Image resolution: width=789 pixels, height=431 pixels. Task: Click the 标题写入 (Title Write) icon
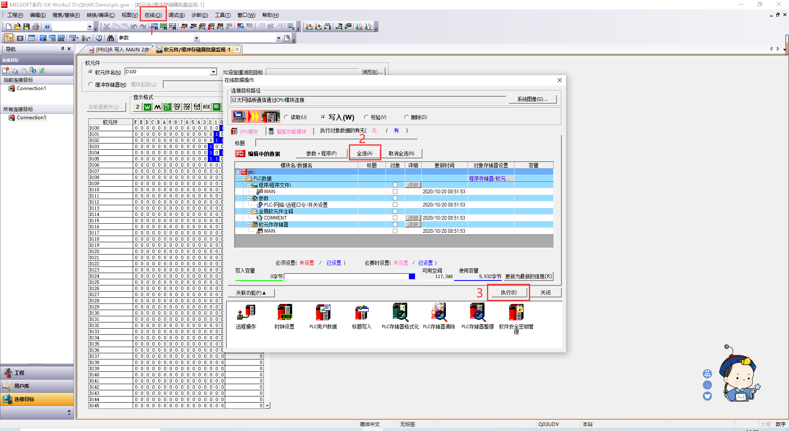(x=361, y=316)
